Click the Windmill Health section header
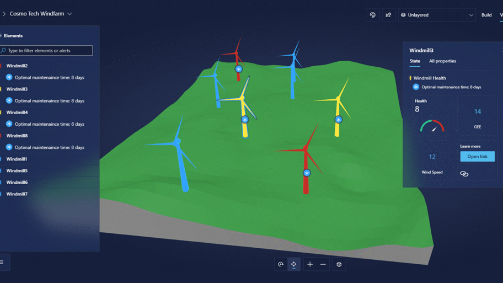This screenshot has height=283, width=503. click(429, 78)
